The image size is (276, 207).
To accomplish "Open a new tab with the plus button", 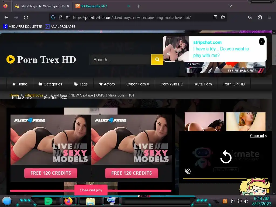I will [x=139, y=6].
